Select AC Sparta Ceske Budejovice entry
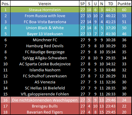The width and height of the screenshot is (132, 115). tap(45, 64)
